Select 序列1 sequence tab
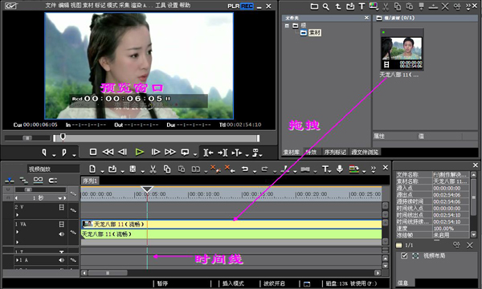The image size is (482, 289). click(90, 181)
